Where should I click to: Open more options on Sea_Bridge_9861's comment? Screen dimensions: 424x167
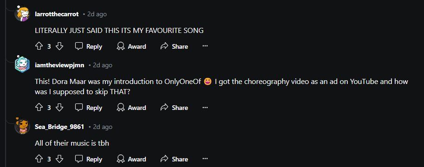click(205, 159)
